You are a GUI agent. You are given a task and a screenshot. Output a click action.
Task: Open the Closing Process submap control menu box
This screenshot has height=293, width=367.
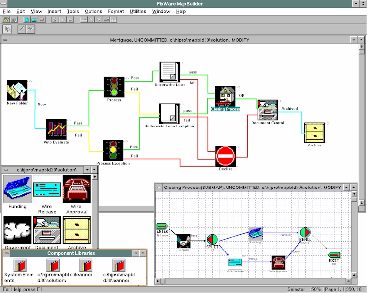pyautogui.click(x=159, y=188)
